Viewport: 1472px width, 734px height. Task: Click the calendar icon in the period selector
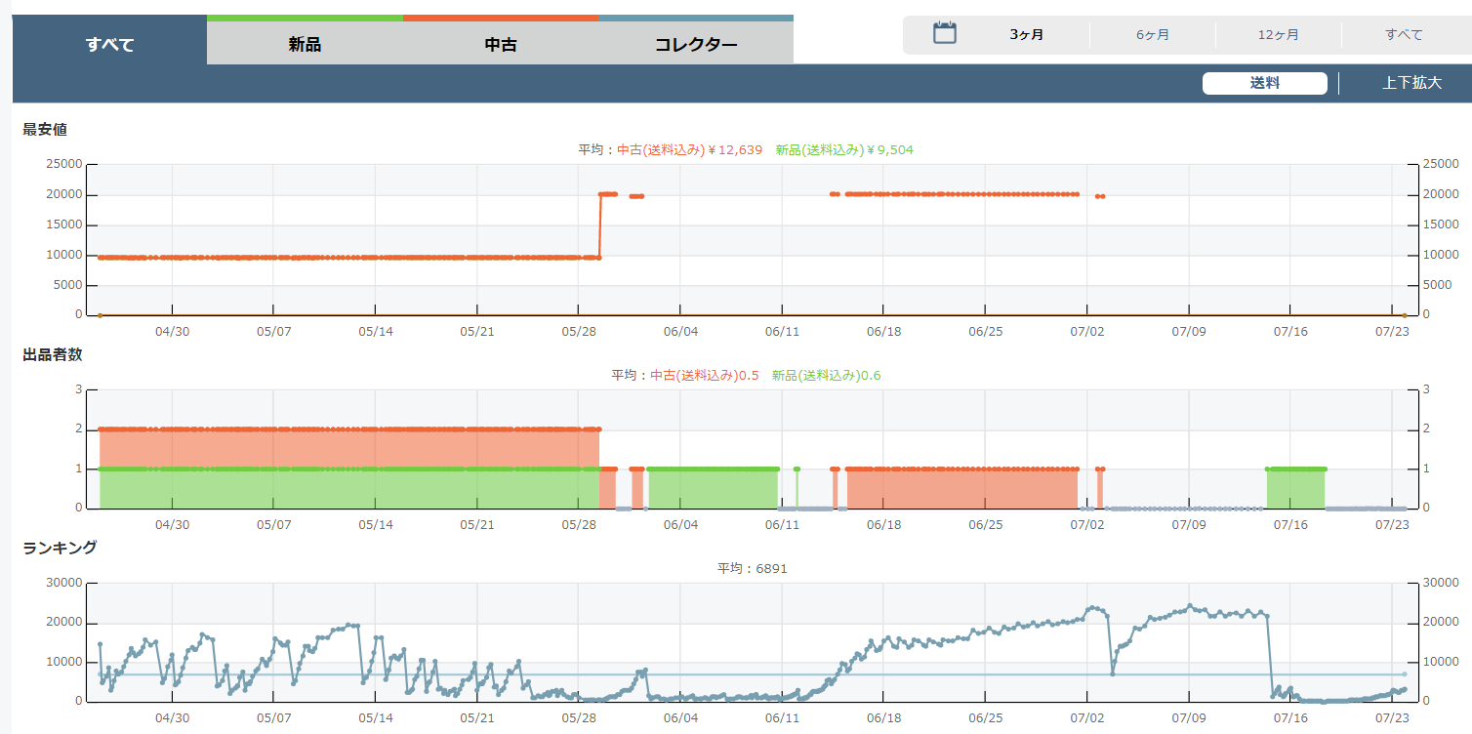pyautogui.click(x=944, y=34)
